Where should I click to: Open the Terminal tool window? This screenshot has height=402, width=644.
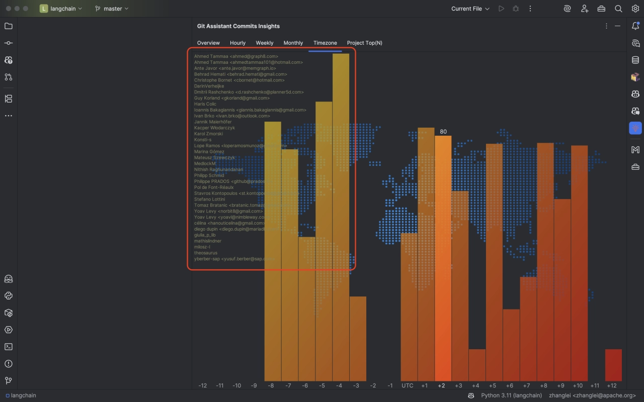(x=8, y=347)
